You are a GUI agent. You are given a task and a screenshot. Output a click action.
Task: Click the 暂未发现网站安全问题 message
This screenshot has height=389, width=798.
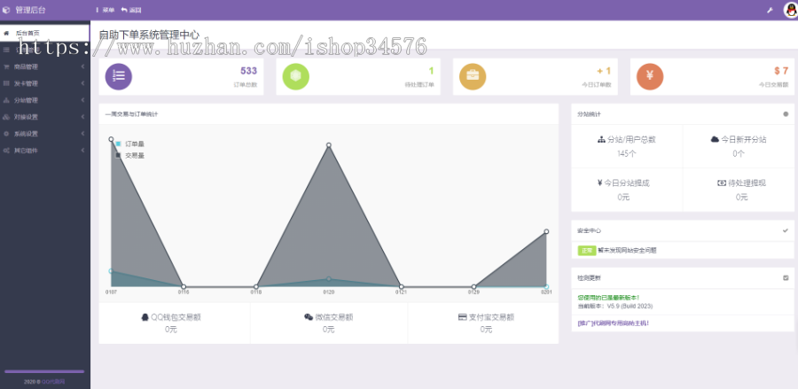coord(627,250)
